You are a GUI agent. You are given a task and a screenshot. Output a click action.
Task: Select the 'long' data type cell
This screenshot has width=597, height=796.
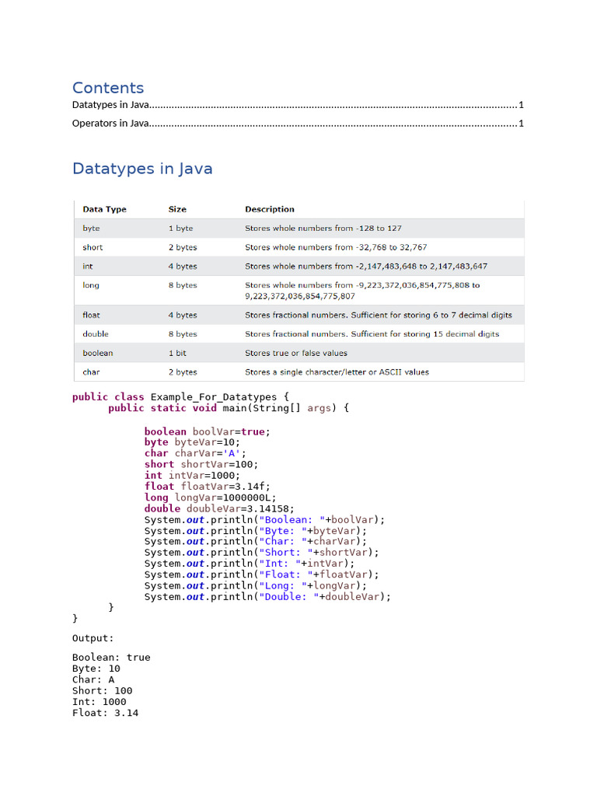(91, 285)
